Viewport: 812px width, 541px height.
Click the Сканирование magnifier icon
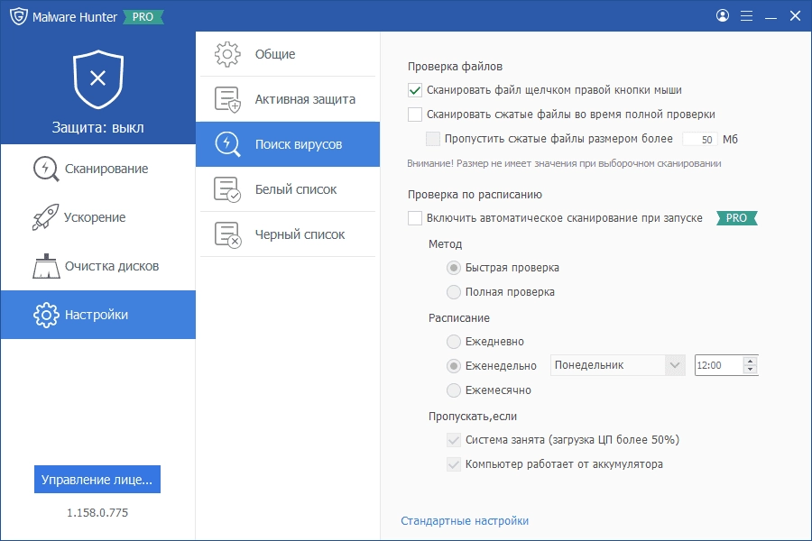[x=46, y=169]
